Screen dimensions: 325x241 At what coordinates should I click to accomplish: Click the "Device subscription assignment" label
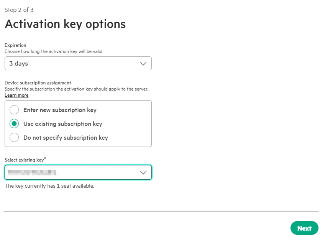[x=38, y=83]
